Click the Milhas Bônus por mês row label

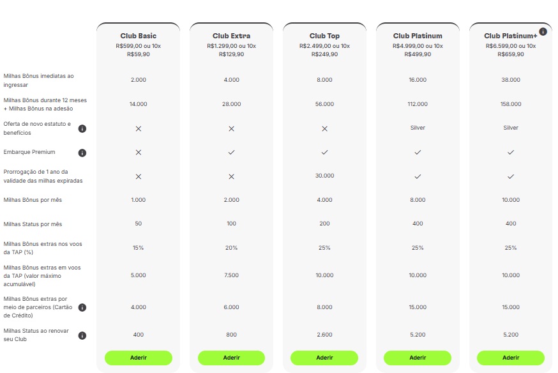[x=33, y=200]
